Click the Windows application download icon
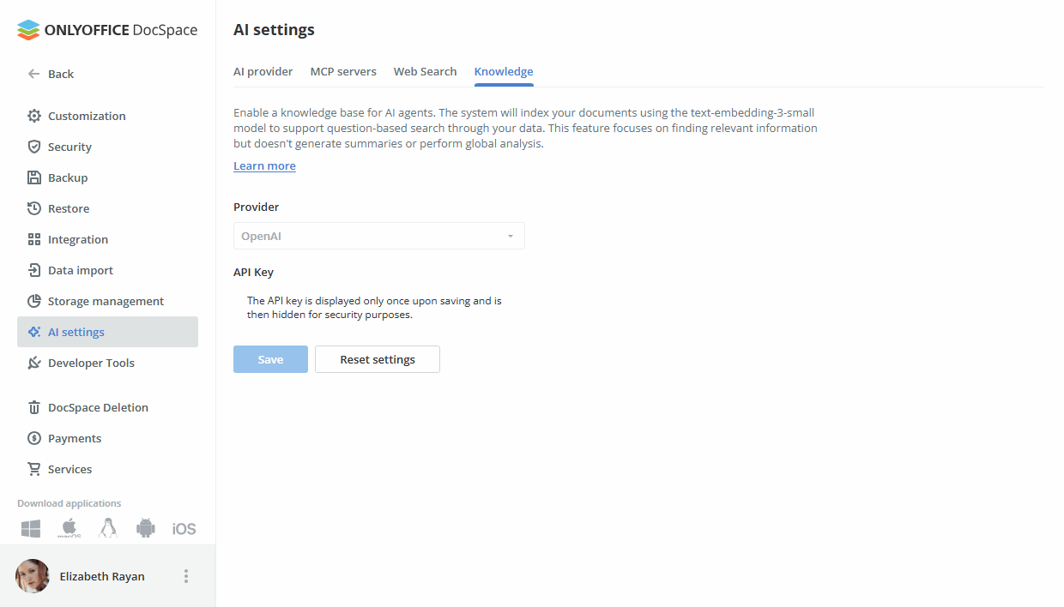Screen dimensions: 1064x607 pos(30,528)
